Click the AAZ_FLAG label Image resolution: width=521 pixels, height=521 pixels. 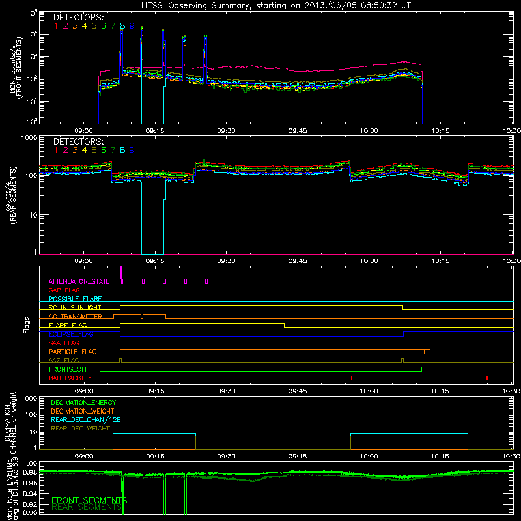point(64,360)
